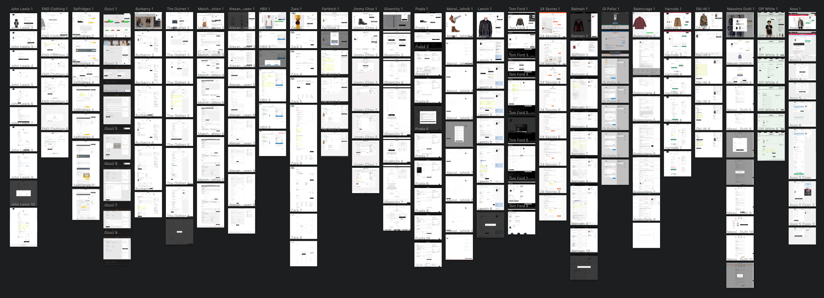The width and height of the screenshot is (824, 298).
Task: Select the Zara 1 artboard with the yellow dress
Action: [x=303, y=21]
